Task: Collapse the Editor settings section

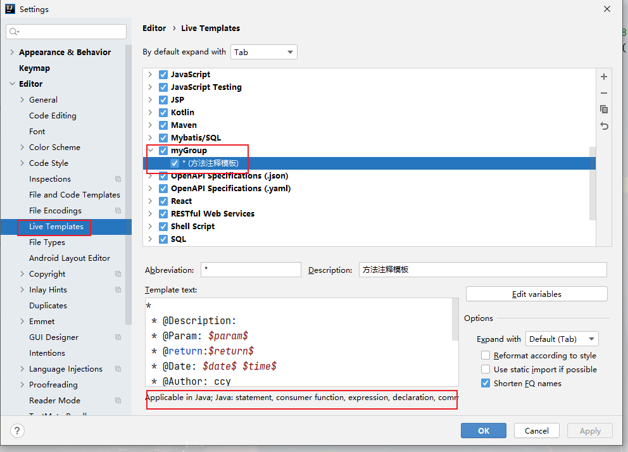Action: click(12, 84)
